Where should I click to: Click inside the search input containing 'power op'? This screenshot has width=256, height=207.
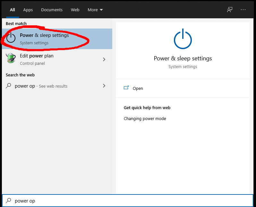(128, 201)
